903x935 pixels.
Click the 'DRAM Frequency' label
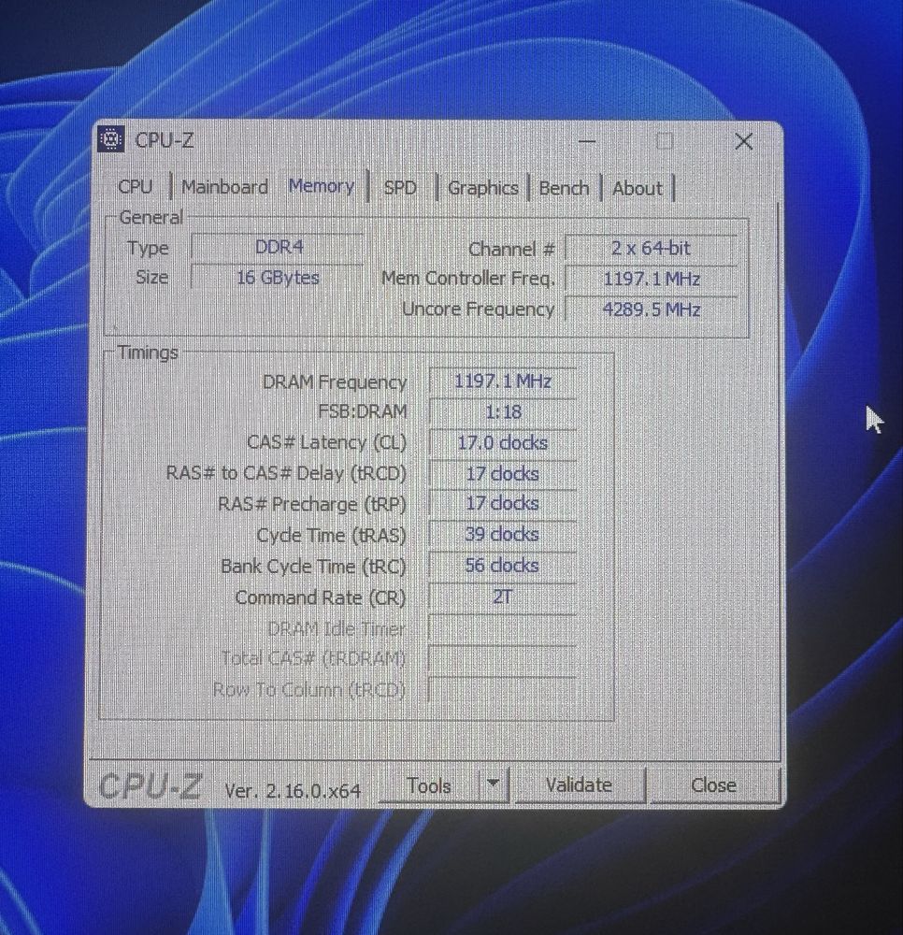(335, 382)
